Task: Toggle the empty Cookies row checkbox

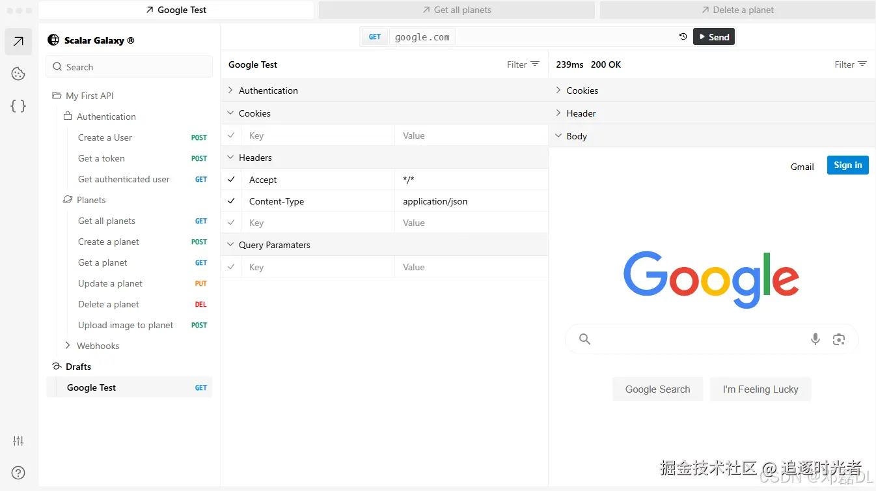Action: [x=231, y=135]
